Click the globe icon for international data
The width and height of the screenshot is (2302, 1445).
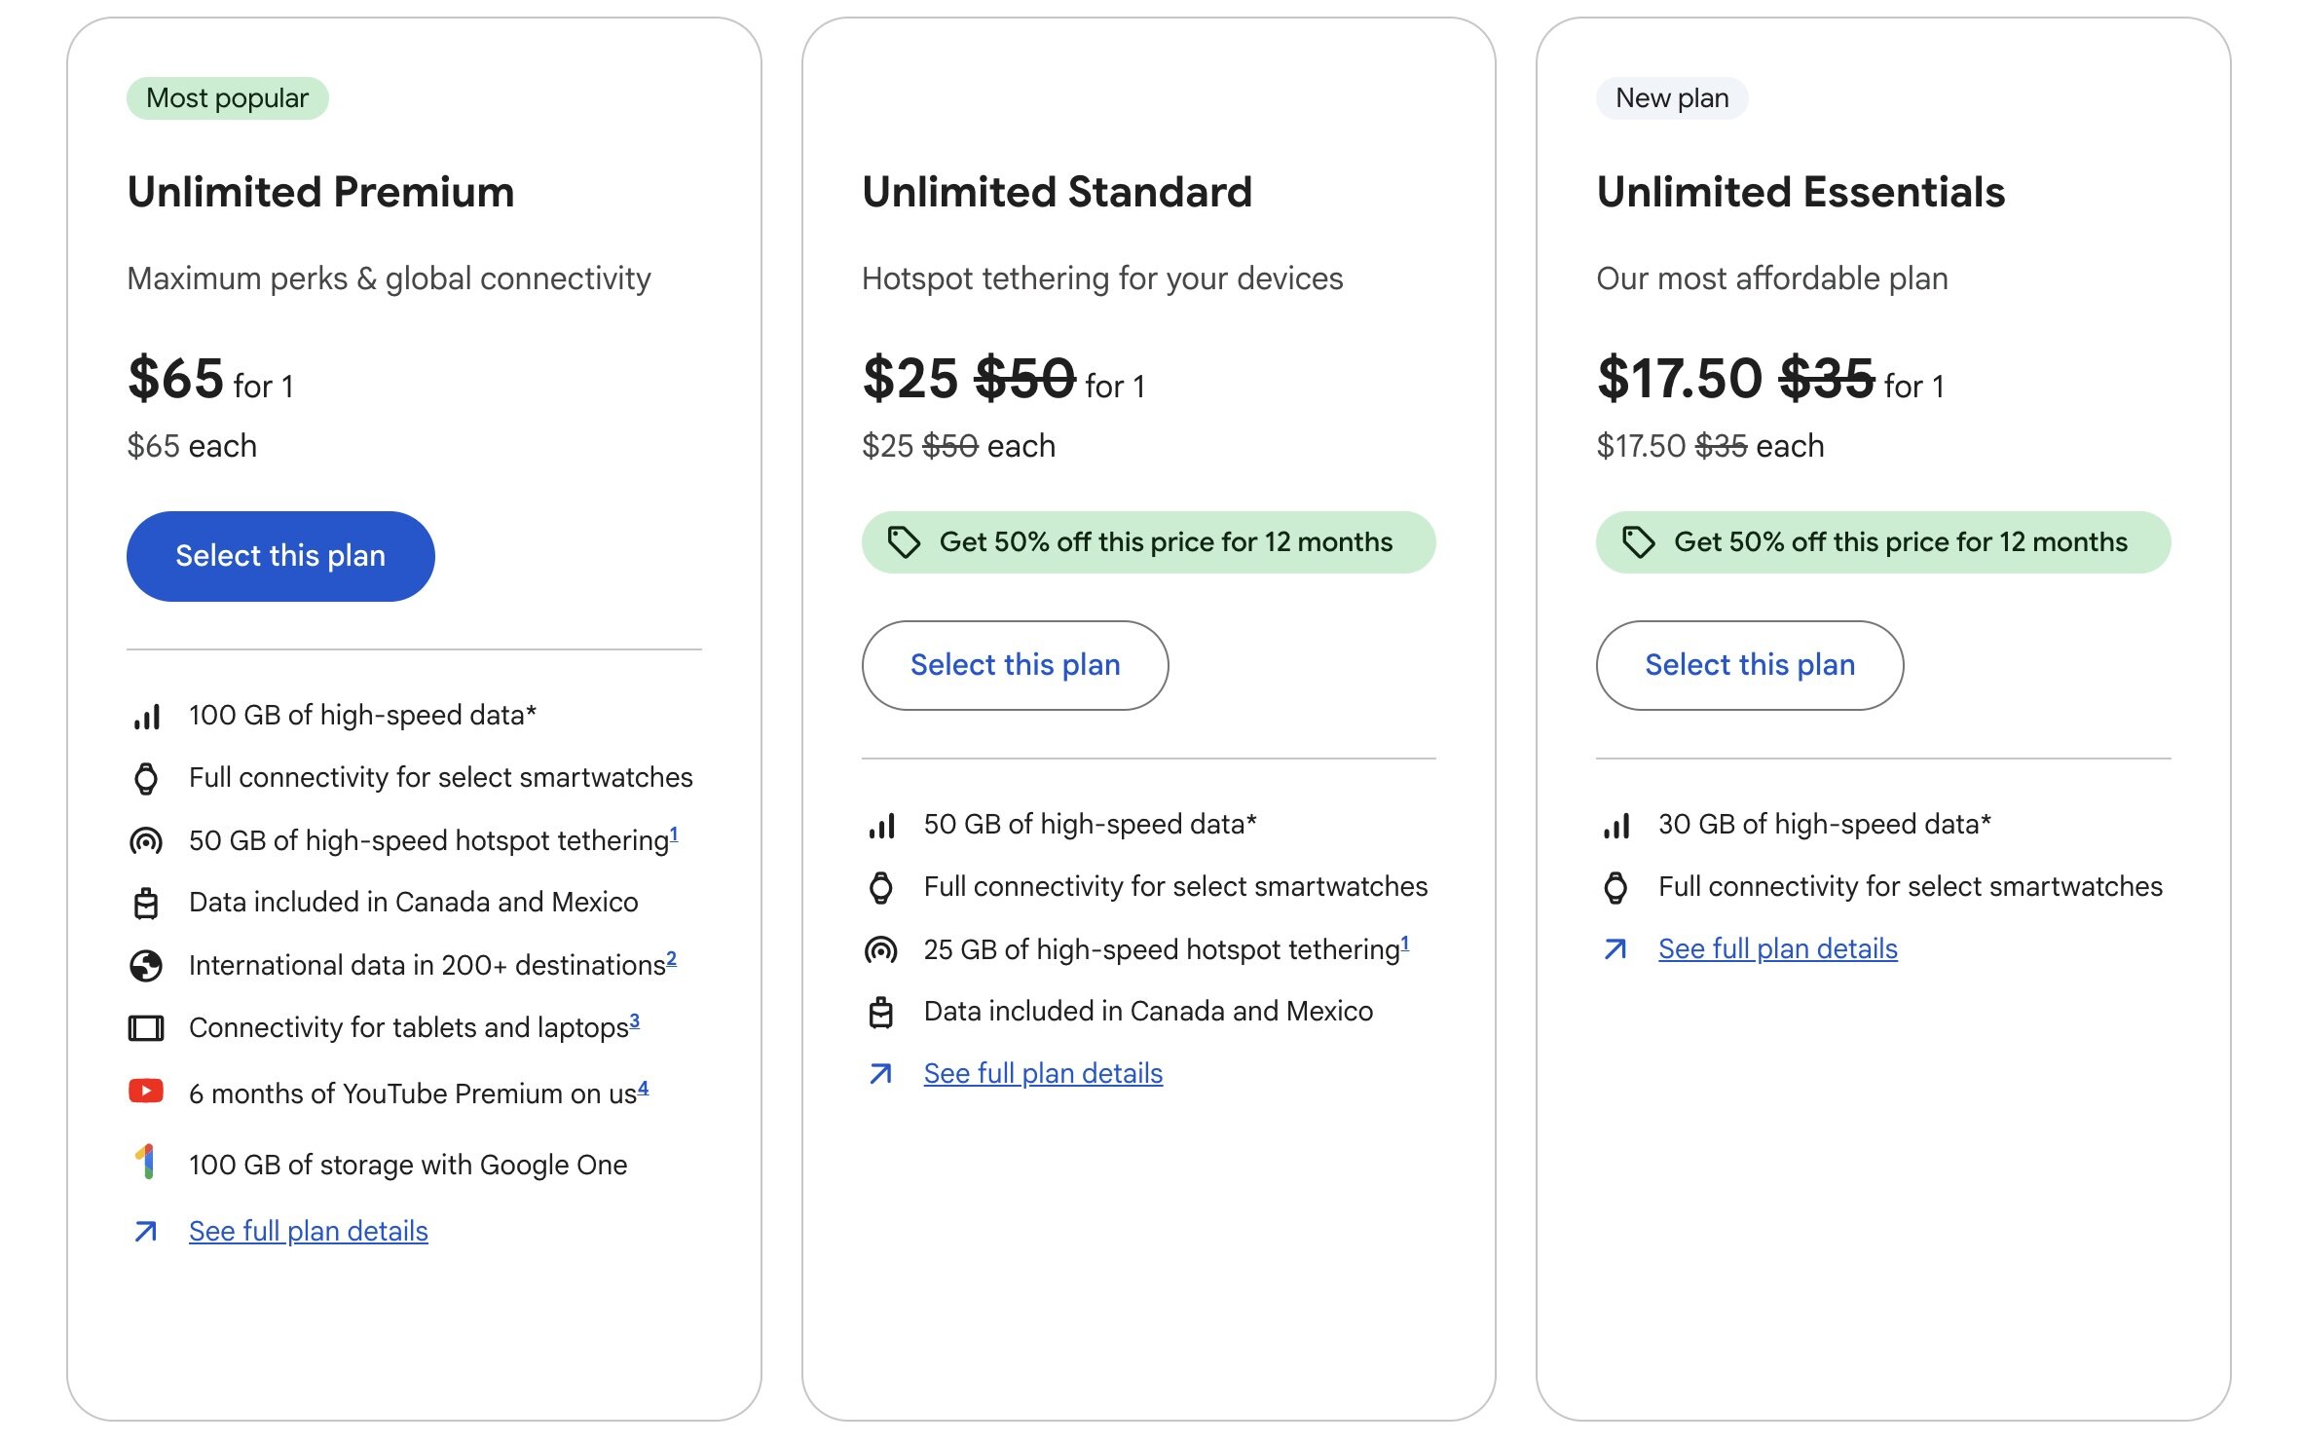pyautogui.click(x=146, y=965)
